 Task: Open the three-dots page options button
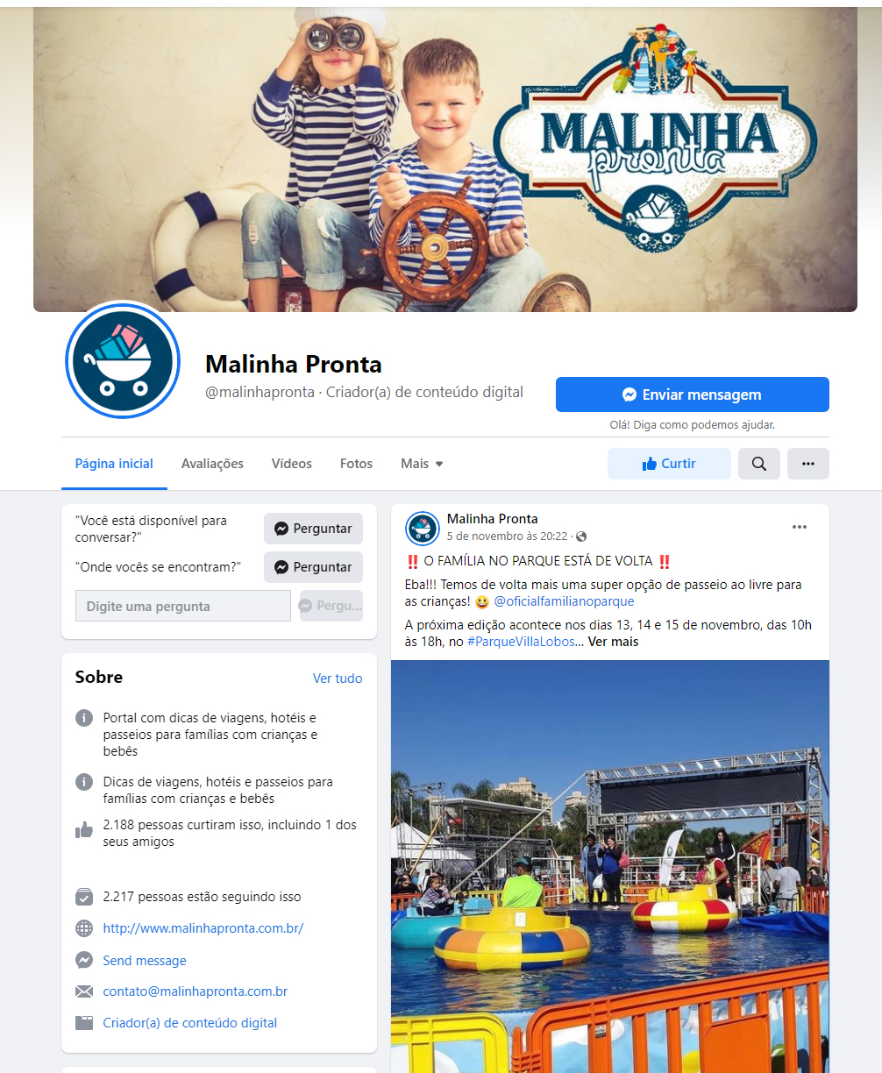[808, 464]
